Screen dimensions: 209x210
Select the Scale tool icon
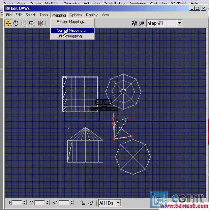(24, 23)
